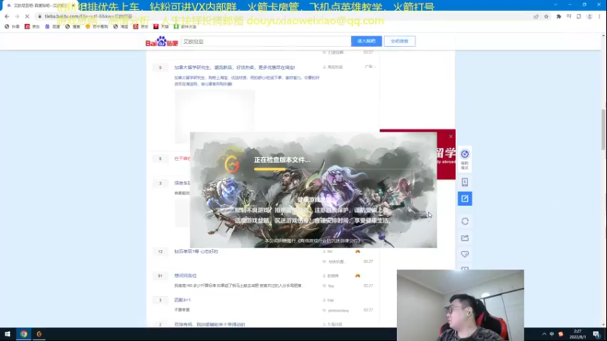Screen dimensions: 607x341
Task: Open the Windows Start menu
Action: pyautogui.click(x=8, y=334)
